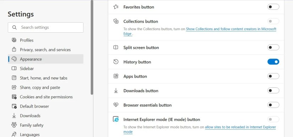Click the settings sidebar scrollbar
This screenshot has height=137, width=293.
pos(92,48)
